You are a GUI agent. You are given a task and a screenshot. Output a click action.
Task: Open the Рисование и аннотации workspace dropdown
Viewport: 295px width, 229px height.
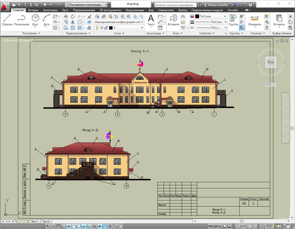pos(86,4)
